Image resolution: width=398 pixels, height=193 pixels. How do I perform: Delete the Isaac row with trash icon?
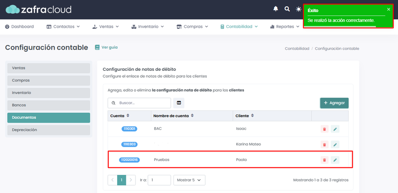tap(324, 129)
